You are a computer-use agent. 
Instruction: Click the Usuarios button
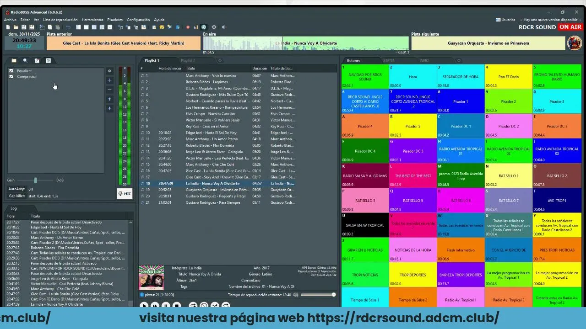click(505, 20)
